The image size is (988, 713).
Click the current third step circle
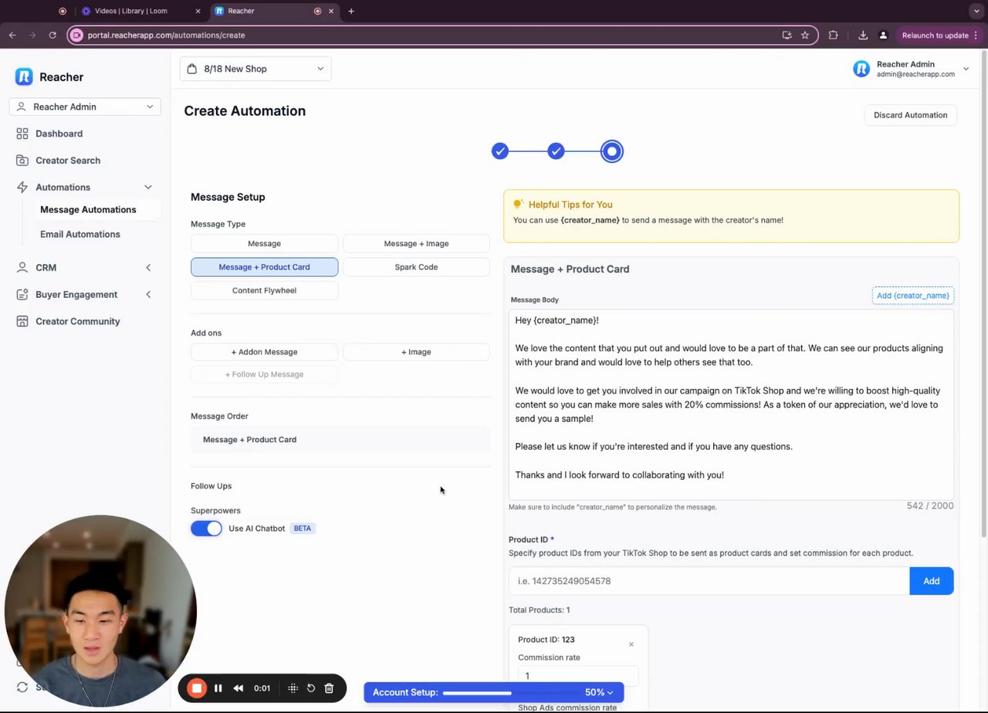611,151
